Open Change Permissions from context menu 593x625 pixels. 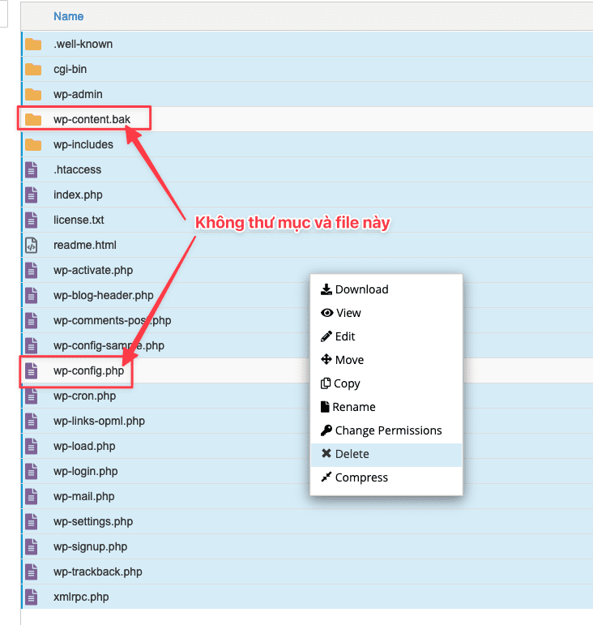(x=388, y=430)
